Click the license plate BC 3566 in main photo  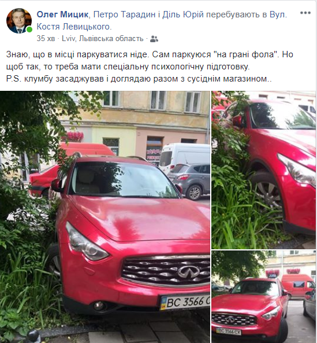coord(185,302)
